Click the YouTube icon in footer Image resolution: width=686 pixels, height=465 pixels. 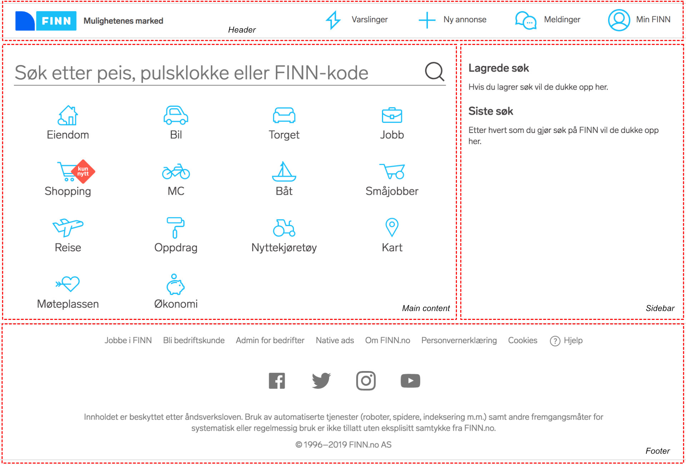[x=410, y=381]
